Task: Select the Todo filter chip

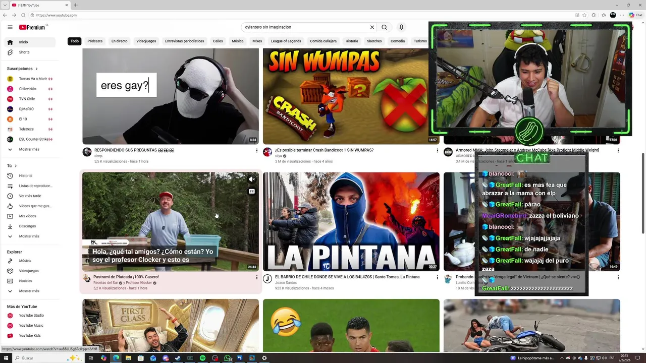Action: pyautogui.click(x=75, y=41)
